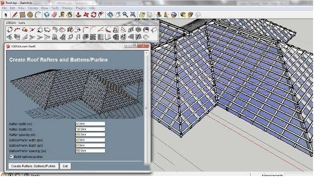Close the 1001bit tools floating toolbar
314x178 pixels.
[x=155, y=23]
